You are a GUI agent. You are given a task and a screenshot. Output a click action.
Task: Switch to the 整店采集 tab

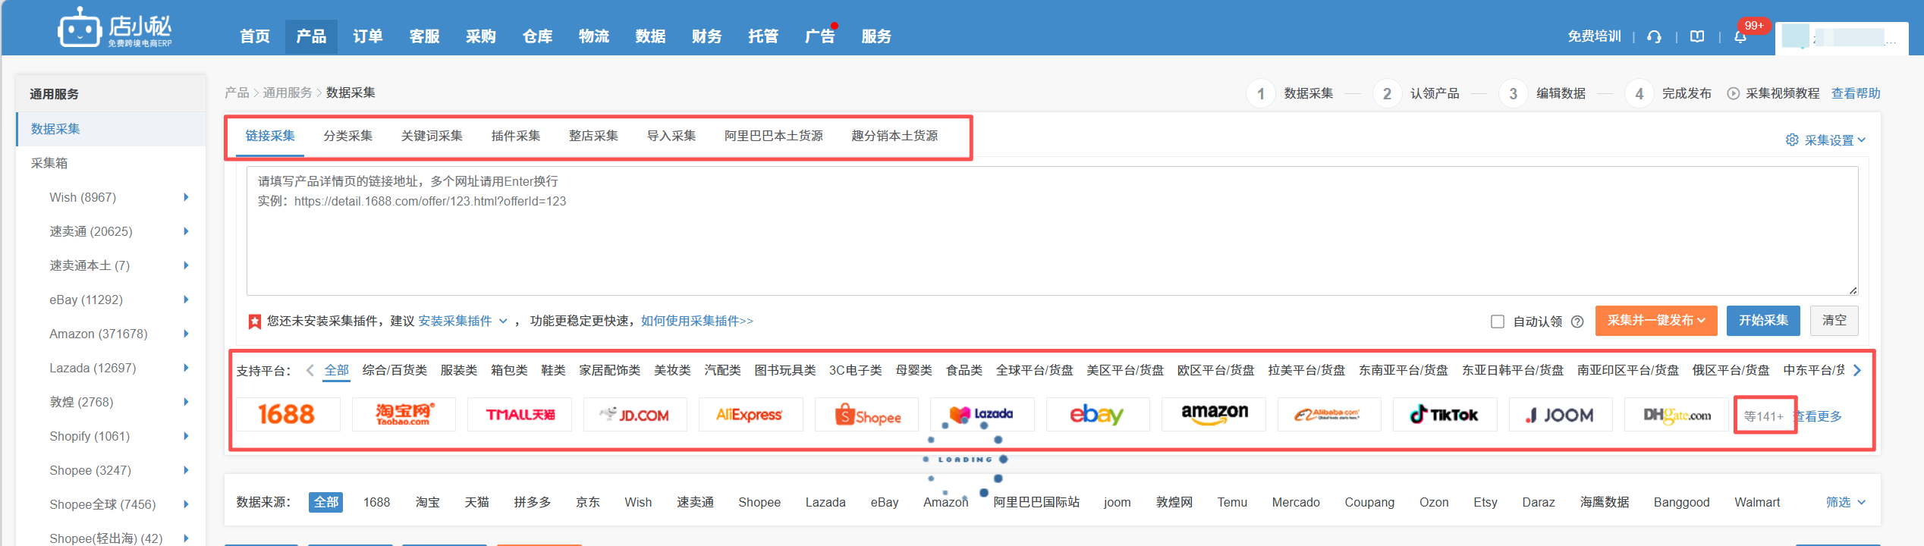coord(593,136)
